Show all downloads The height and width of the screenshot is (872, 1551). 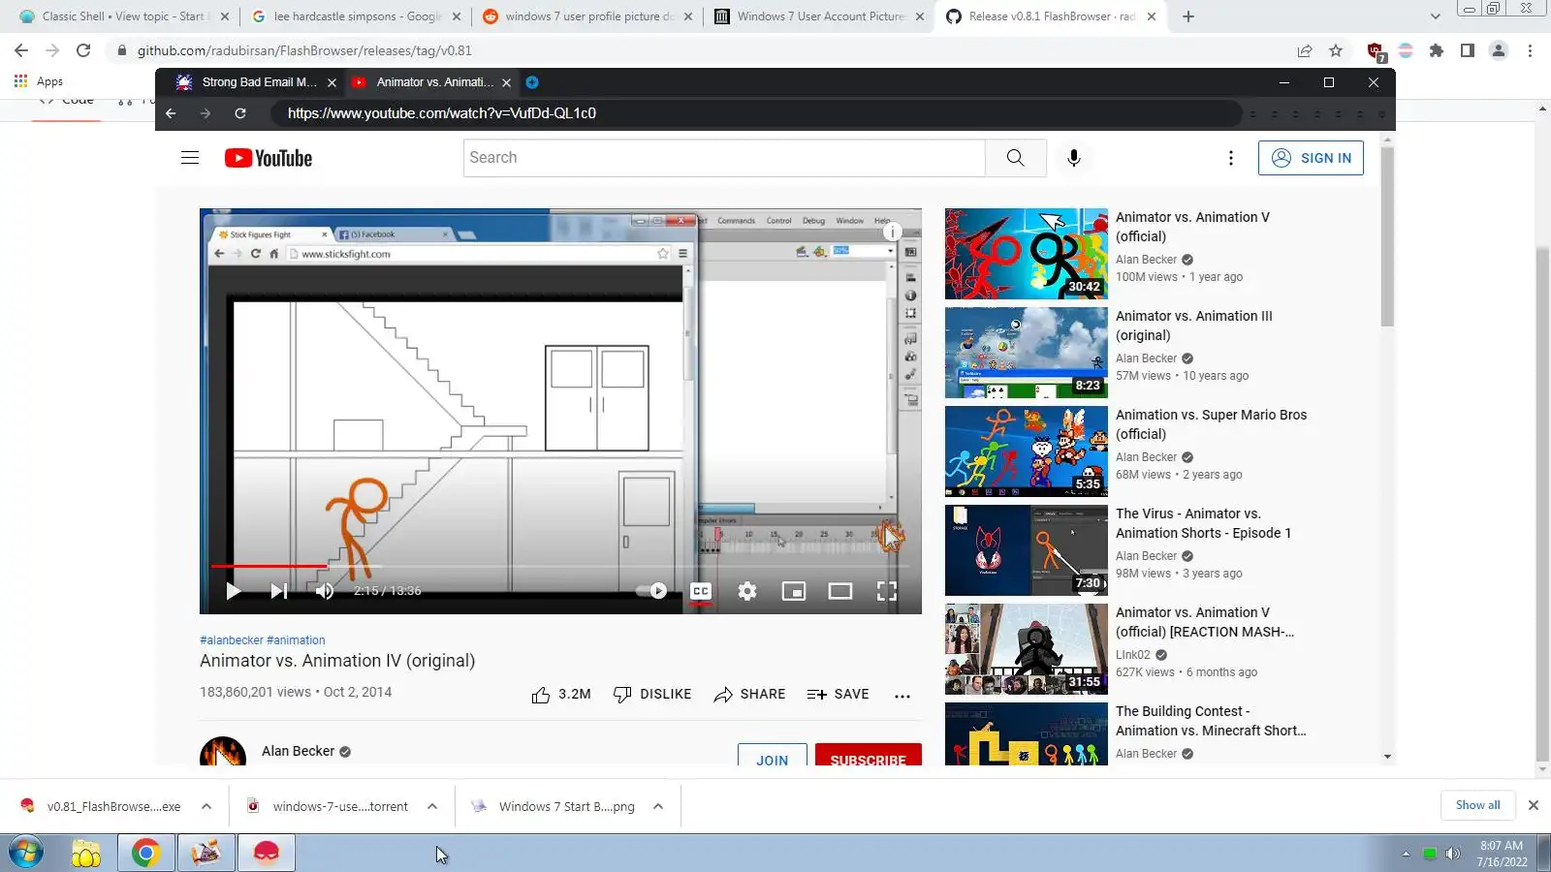(1478, 805)
